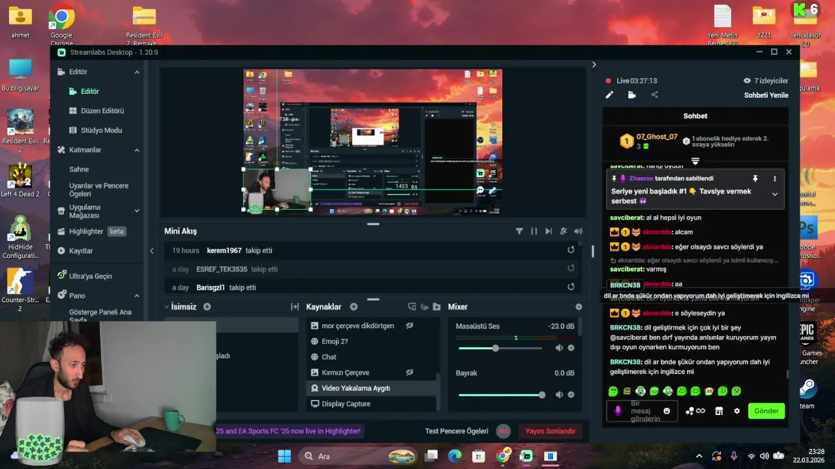Open the chat settings gear
The height and width of the screenshot is (469, 835).
pos(737,411)
